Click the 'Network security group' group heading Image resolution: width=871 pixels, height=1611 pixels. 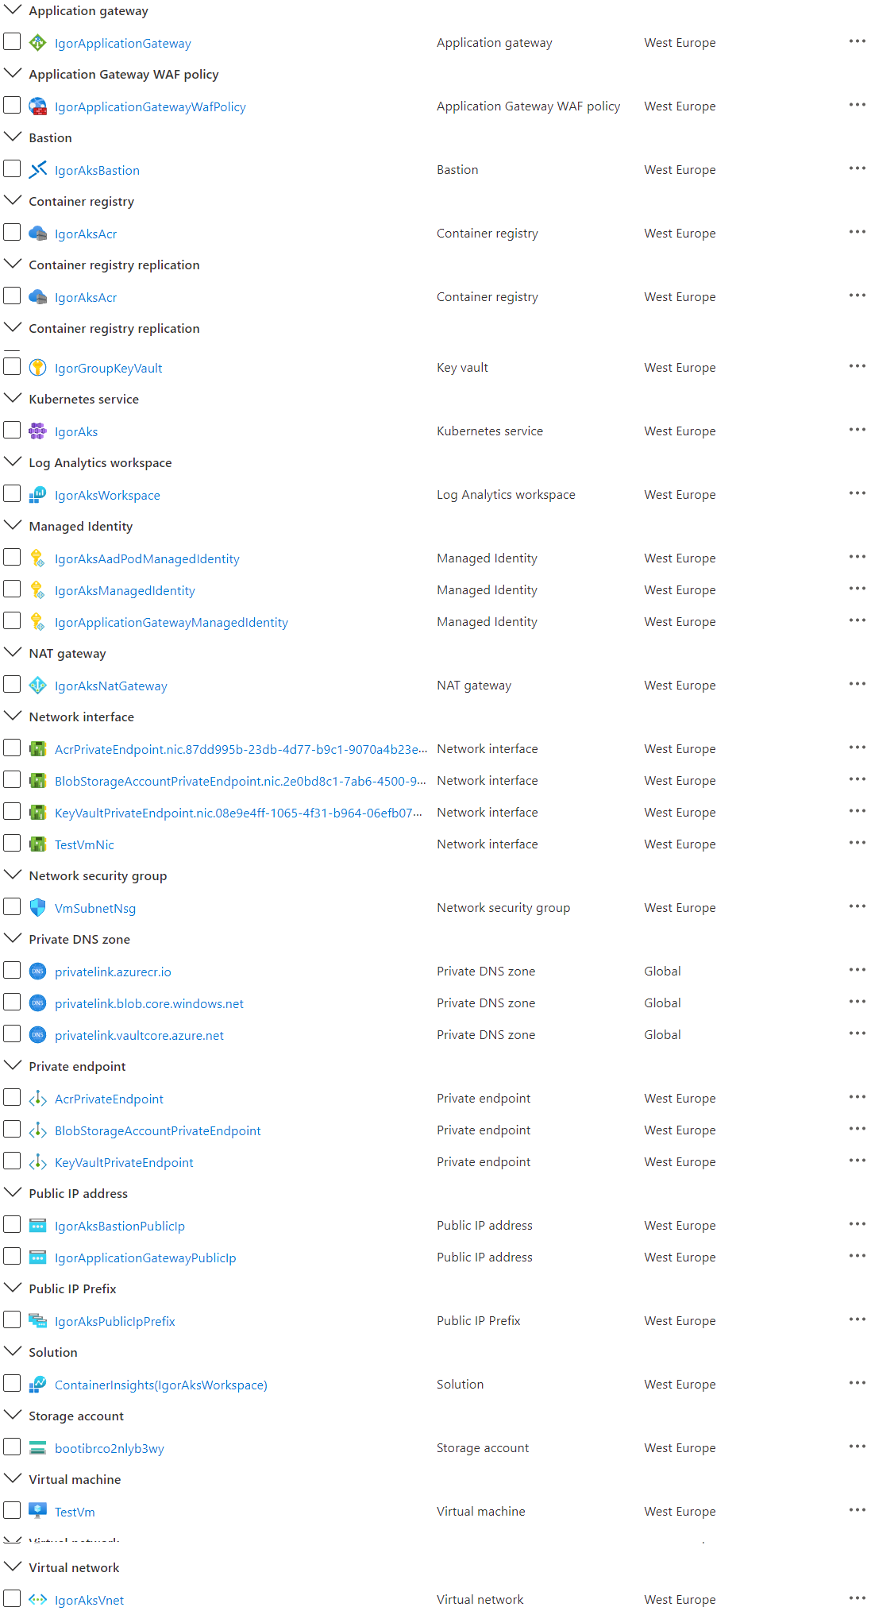(98, 875)
